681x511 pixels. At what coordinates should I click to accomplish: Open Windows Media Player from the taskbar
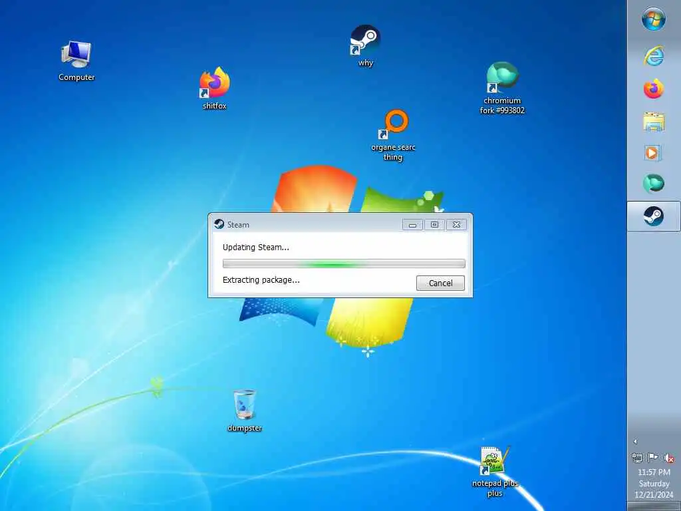(653, 153)
